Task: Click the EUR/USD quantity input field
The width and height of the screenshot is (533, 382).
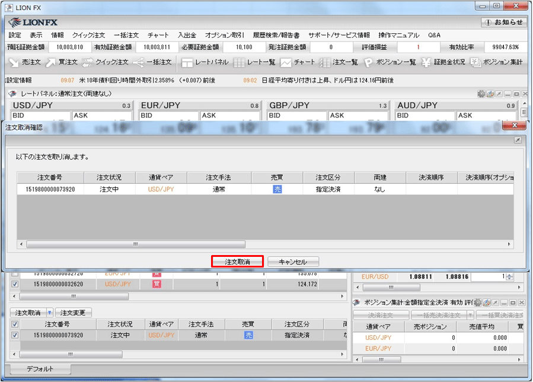Action: pos(488,277)
